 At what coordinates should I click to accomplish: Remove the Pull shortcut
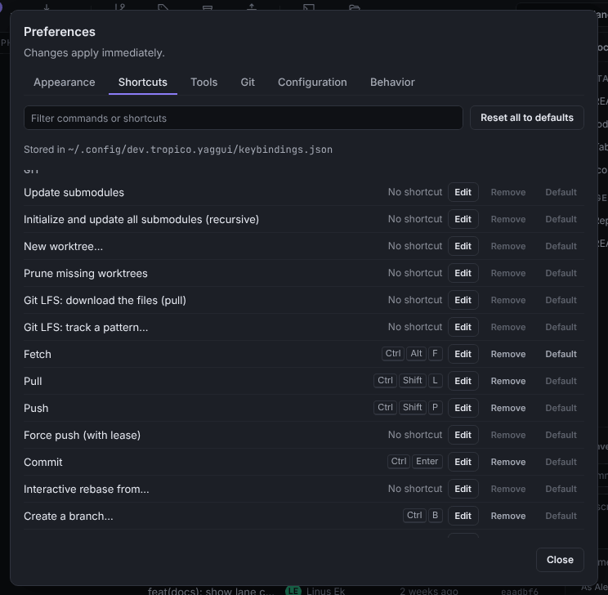pos(508,381)
